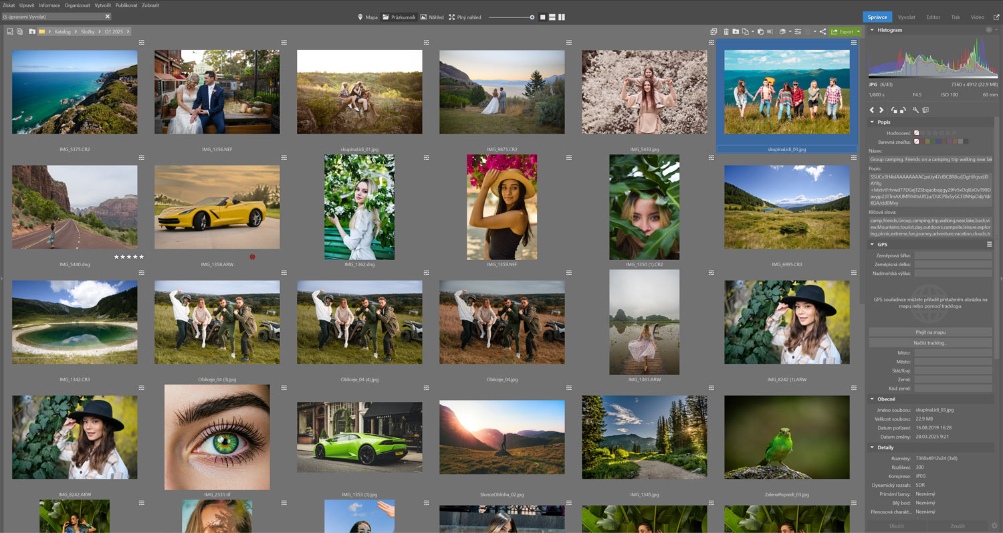Collapse the GPS section

coord(872,245)
